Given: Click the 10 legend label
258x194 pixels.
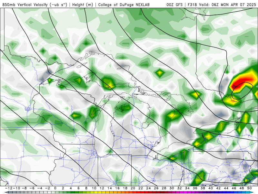Looking at the screenshot, I should [x=94, y=188].
